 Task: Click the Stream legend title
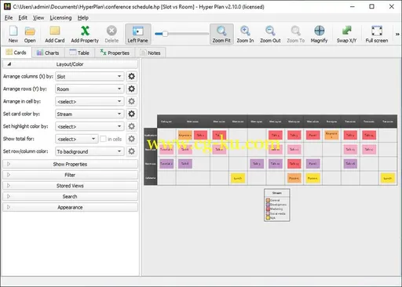pos(277,193)
